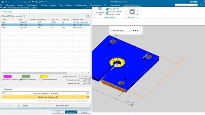
Task: Click the yellow Minimum Dimension color swatch
Action: tap(44, 77)
